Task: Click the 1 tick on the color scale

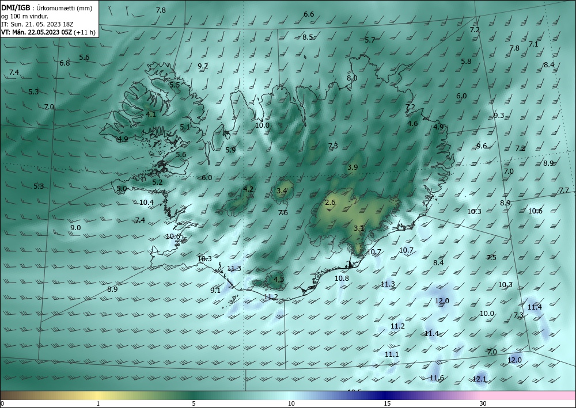Action: (98, 403)
